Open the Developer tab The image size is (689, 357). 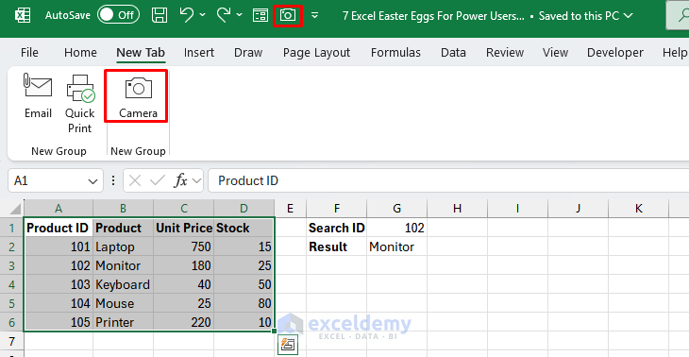click(615, 53)
